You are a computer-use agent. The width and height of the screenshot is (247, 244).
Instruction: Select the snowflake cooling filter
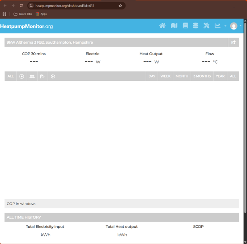(x=53, y=76)
